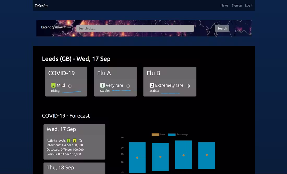Focus the Search city input field
This screenshot has height=174, width=287.
(135, 28)
